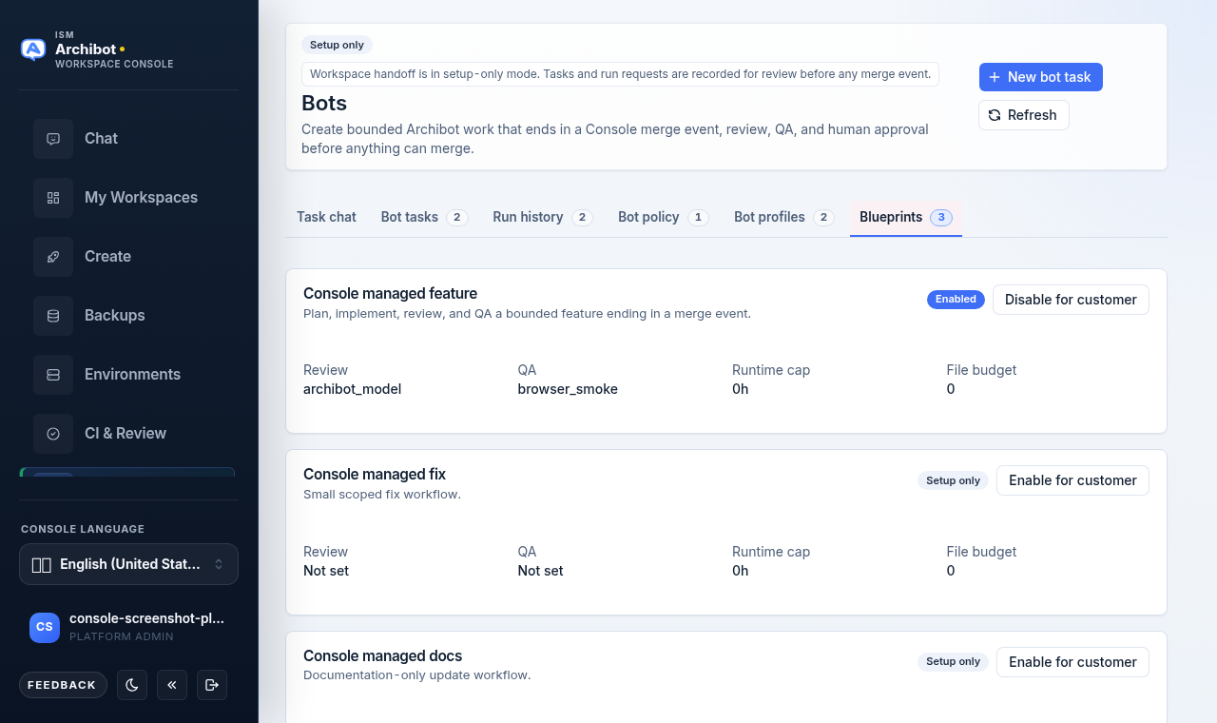Click the Backups database icon
The image size is (1217, 723).
pyautogui.click(x=53, y=316)
